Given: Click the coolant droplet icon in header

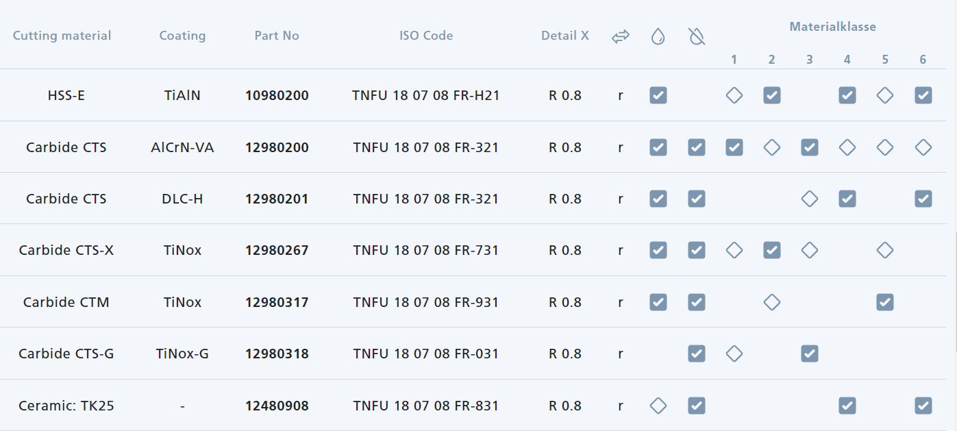Looking at the screenshot, I should tap(658, 37).
